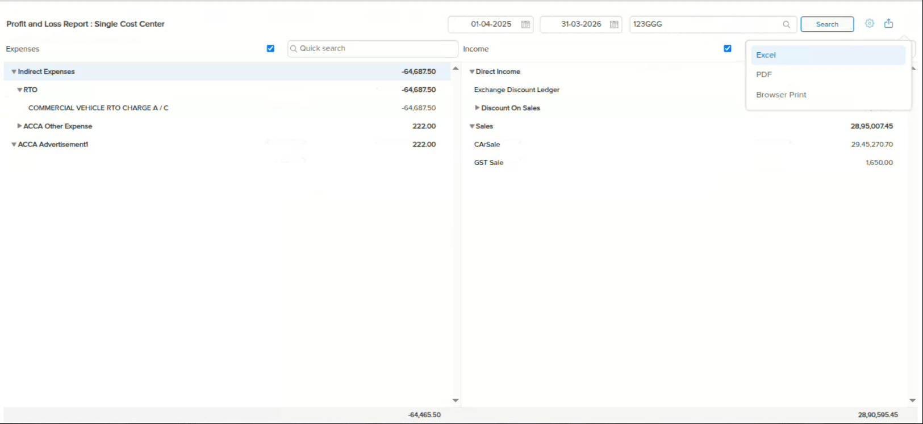Select Browser Print export option
The image size is (923, 424).
781,95
